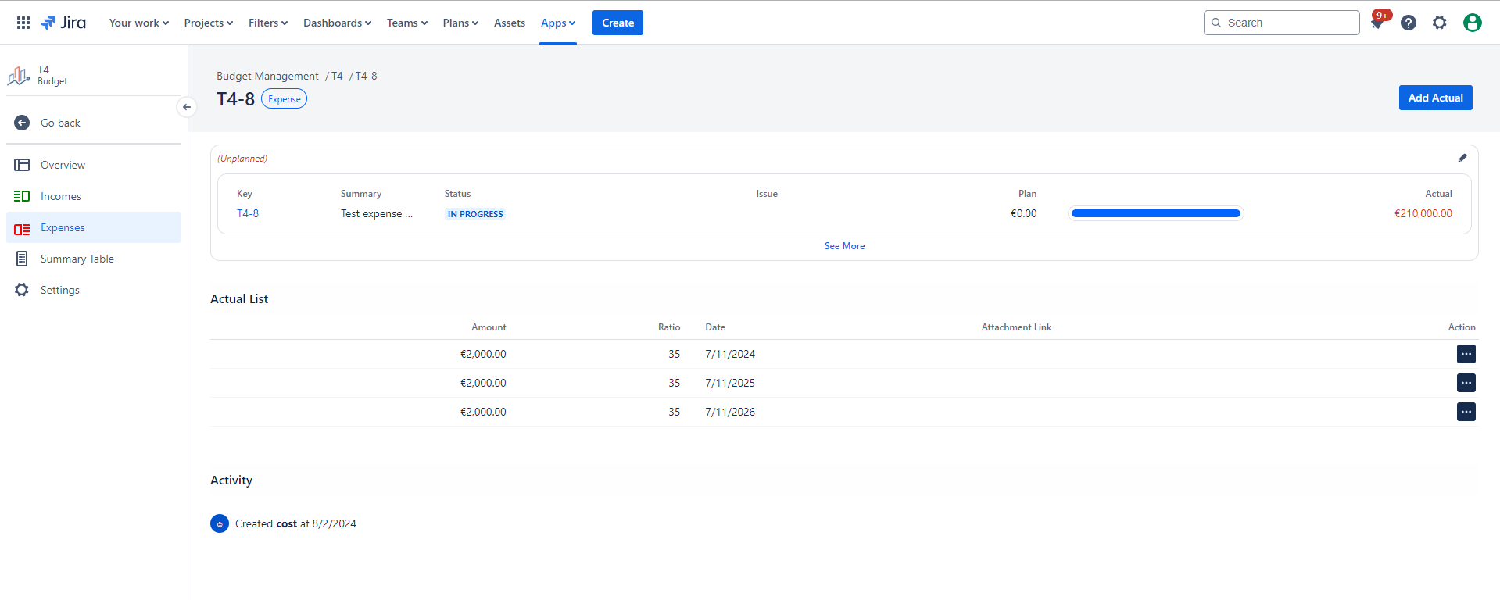1500x600 pixels.
Task: Open actions menu for 7/11/2024 row
Action: pos(1466,354)
